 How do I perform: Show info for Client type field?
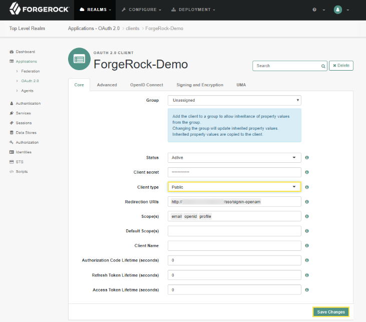point(307,187)
